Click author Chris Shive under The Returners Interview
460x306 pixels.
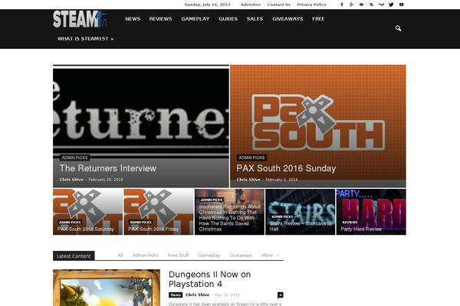(71, 180)
